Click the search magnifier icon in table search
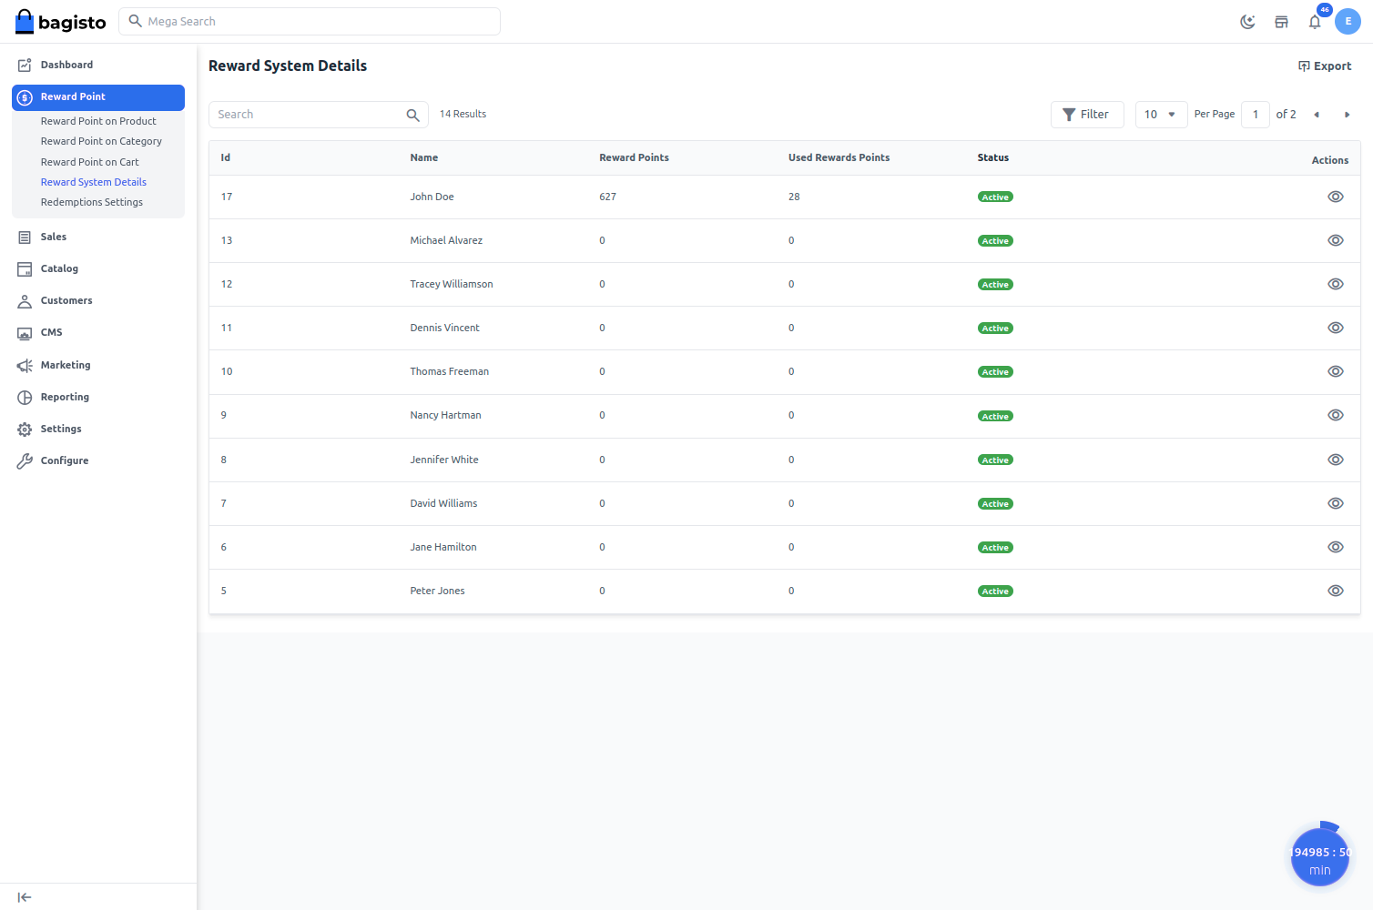 click(x=412, y=115)
